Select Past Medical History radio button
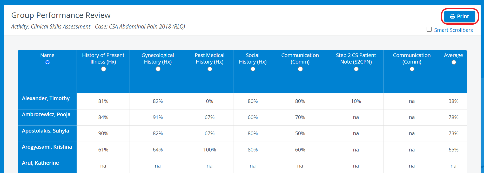 pyautogui.click(x=210, y=69)
